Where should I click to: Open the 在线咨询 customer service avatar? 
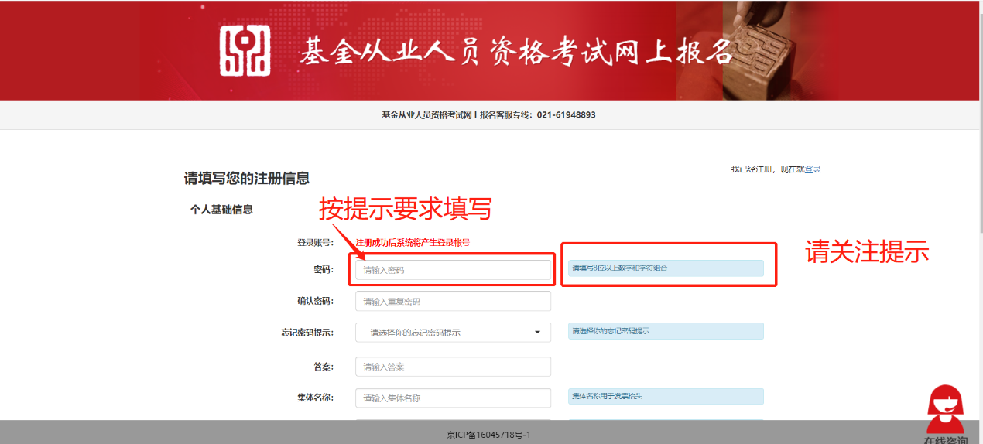coord(944,412)
